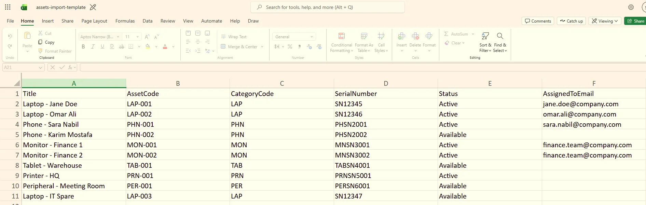
Task: Click the percent style icon
Action: pos(290,46)
